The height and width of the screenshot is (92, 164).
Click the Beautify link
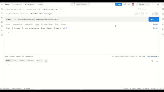point(156,28)
